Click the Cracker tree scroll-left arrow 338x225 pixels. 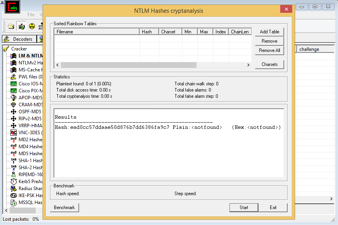click(x=6, y=210)
